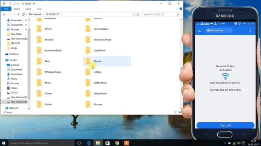Click the Others folder name
The image size is (261, 146).
pyautogui.click(x=49, y=94)
